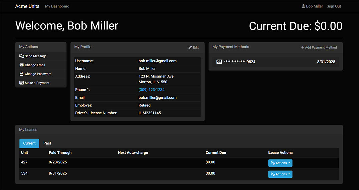Select the payment method row ending 9824
This screenshot has height=190, width=359.
(x=276, y=62)
